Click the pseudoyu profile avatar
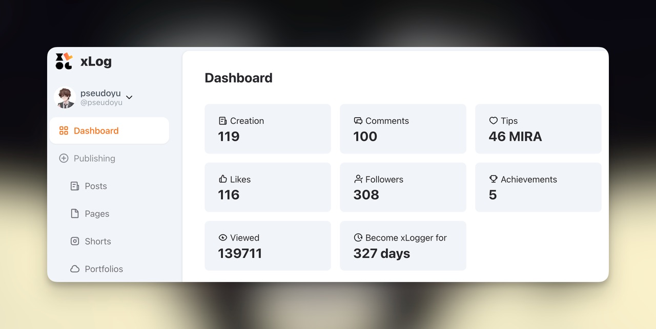The image size is (656, 329). [65, 98]
